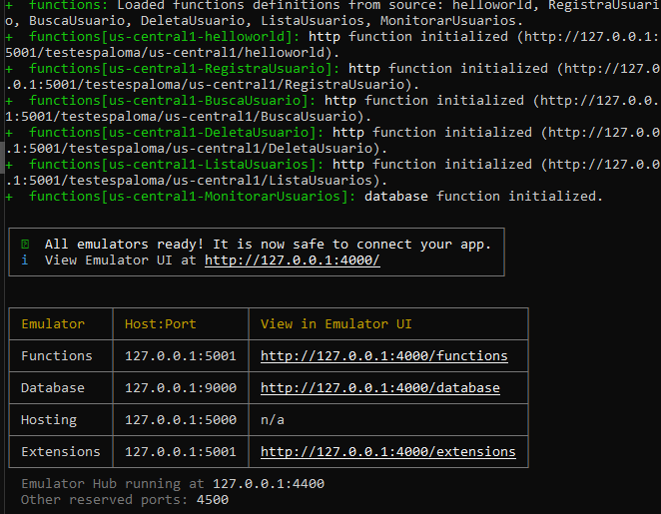The height and width of the screenshot is (514, 661).
Task: Click the 'Host:Port' column header
Action: pos(161,324)
